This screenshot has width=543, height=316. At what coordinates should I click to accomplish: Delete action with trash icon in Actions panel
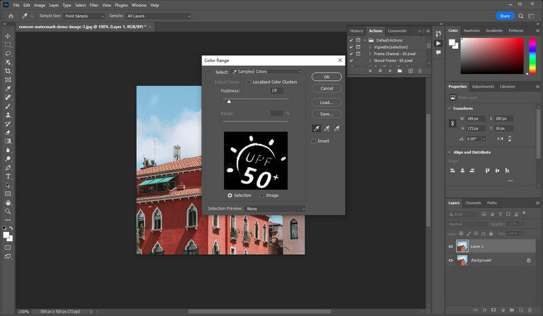[420, 71]
